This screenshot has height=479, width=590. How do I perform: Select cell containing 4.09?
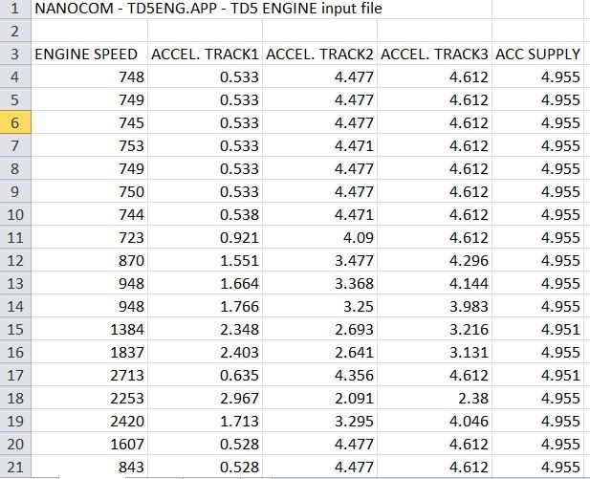coord(319,237)
